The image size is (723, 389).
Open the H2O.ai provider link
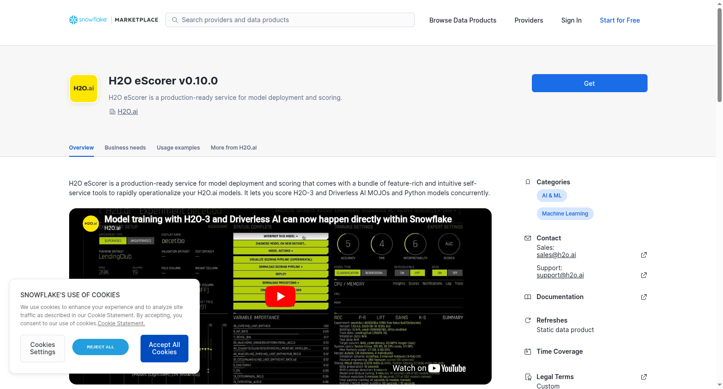point(128,112)
